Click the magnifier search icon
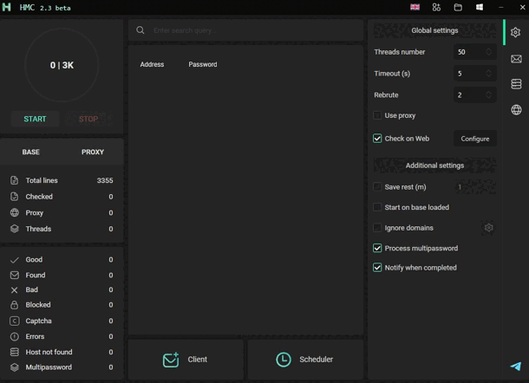The height and width of the screenshot is (383, 529). click(140, 30)
